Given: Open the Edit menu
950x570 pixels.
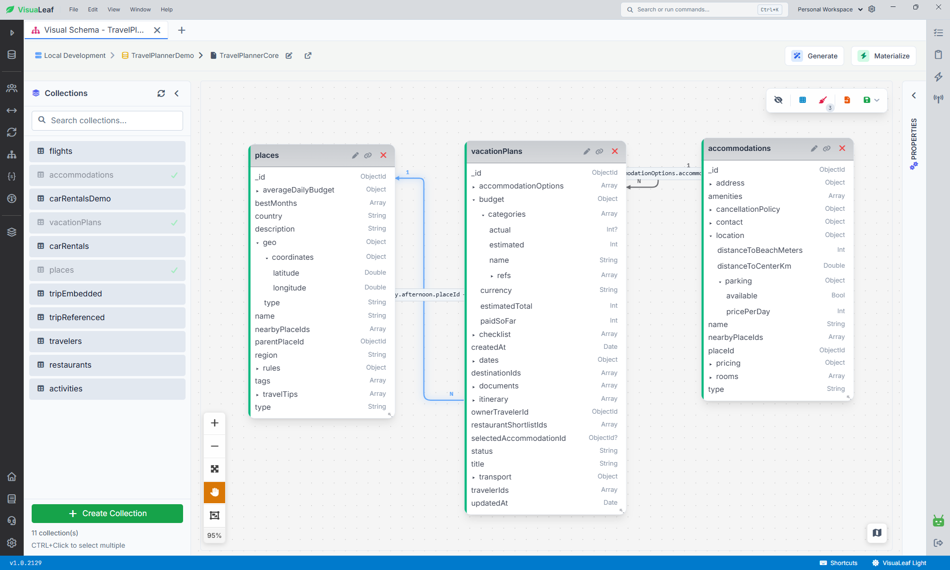Looking at the screenshot, I should point(93,9).
